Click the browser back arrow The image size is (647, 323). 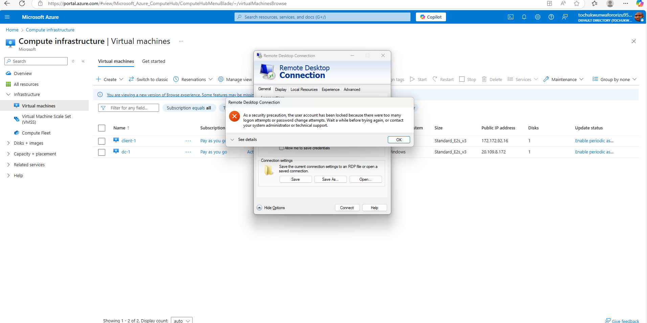pyautogui.click(x=7, y=3)
